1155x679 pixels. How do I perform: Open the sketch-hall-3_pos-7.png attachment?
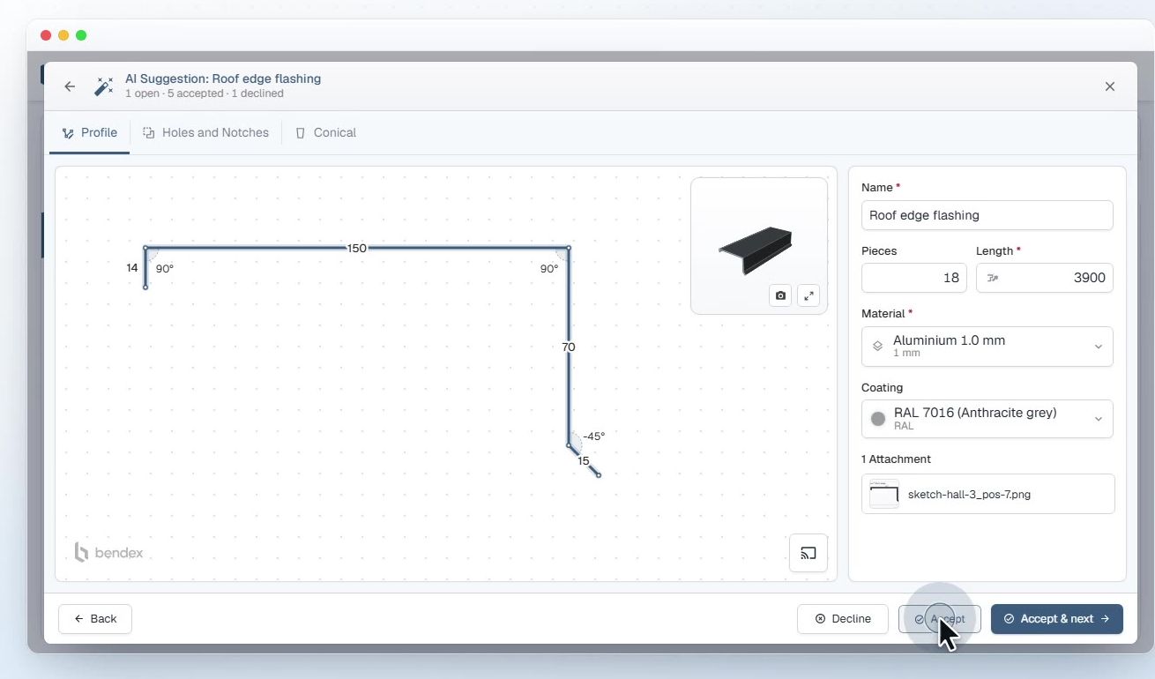987,494
